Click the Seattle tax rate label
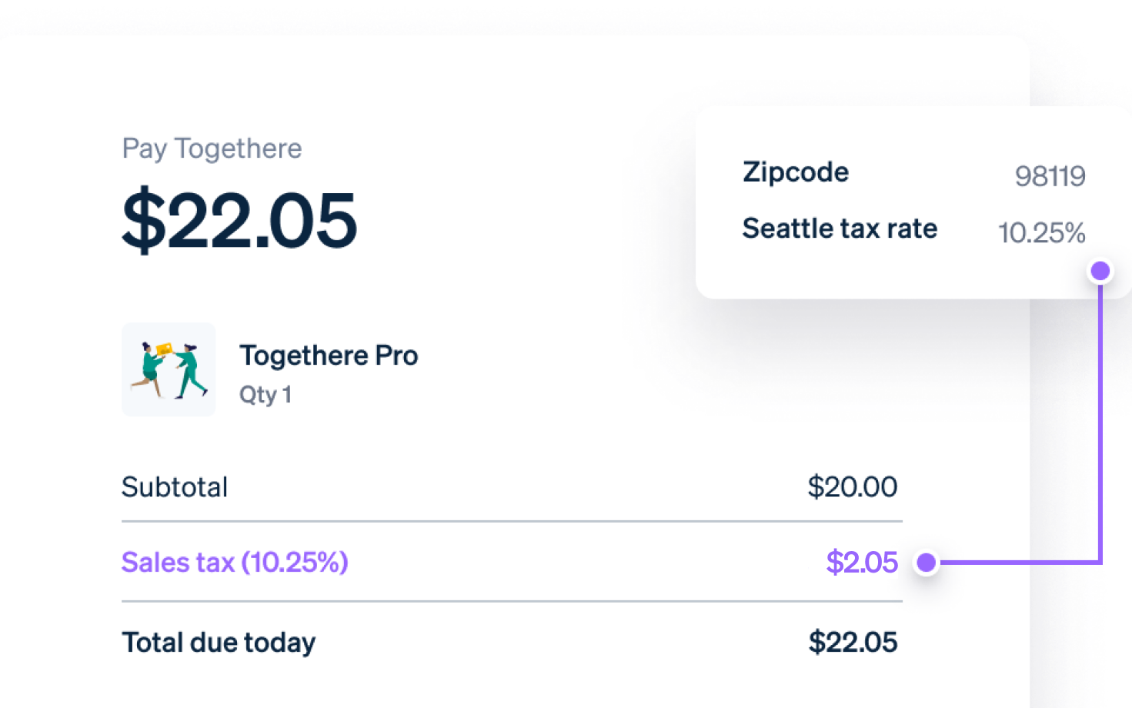Viewport: 1132px width, 708px height. (x=840, y=229)
